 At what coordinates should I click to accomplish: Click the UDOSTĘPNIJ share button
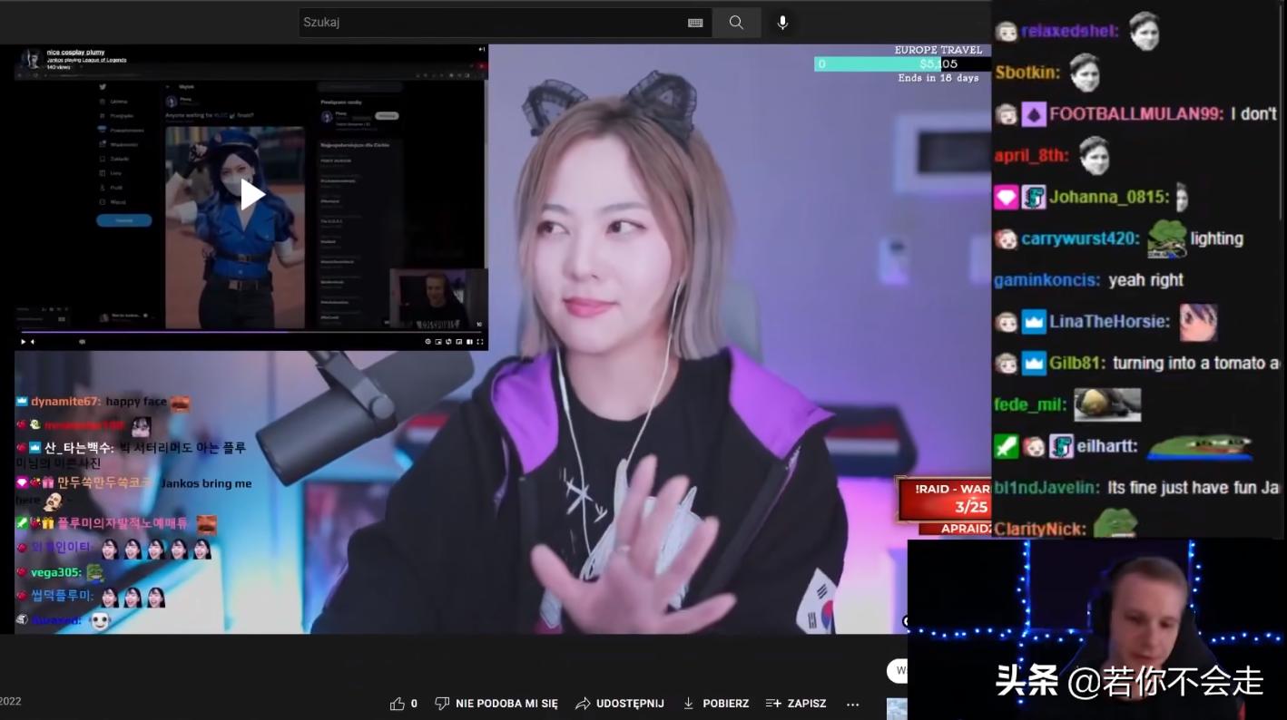[x=620, y=703]
